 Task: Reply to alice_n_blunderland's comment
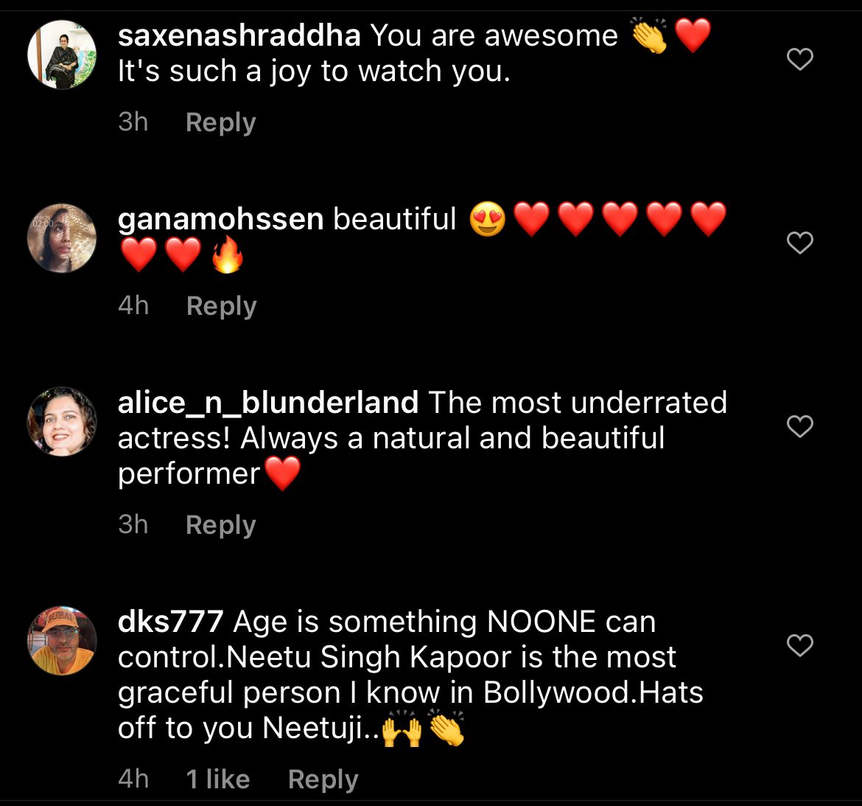pyautogui.click(x=220, y=525)
